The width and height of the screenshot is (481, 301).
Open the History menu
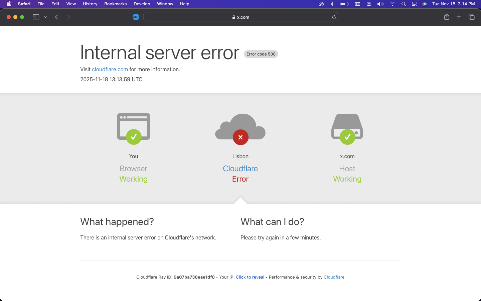click(x=90, y=4)
